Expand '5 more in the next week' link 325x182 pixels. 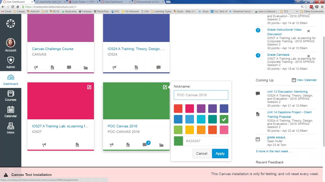pyautogui.click(x=274, y=151)
